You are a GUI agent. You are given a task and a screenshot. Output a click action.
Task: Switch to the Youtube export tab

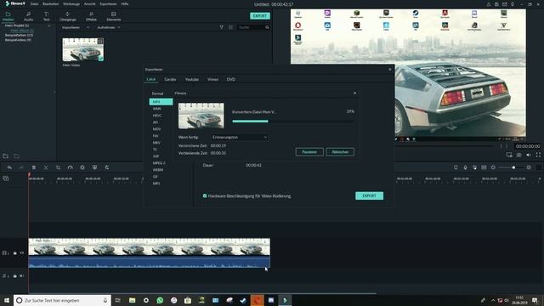click(x=192, y=79)
